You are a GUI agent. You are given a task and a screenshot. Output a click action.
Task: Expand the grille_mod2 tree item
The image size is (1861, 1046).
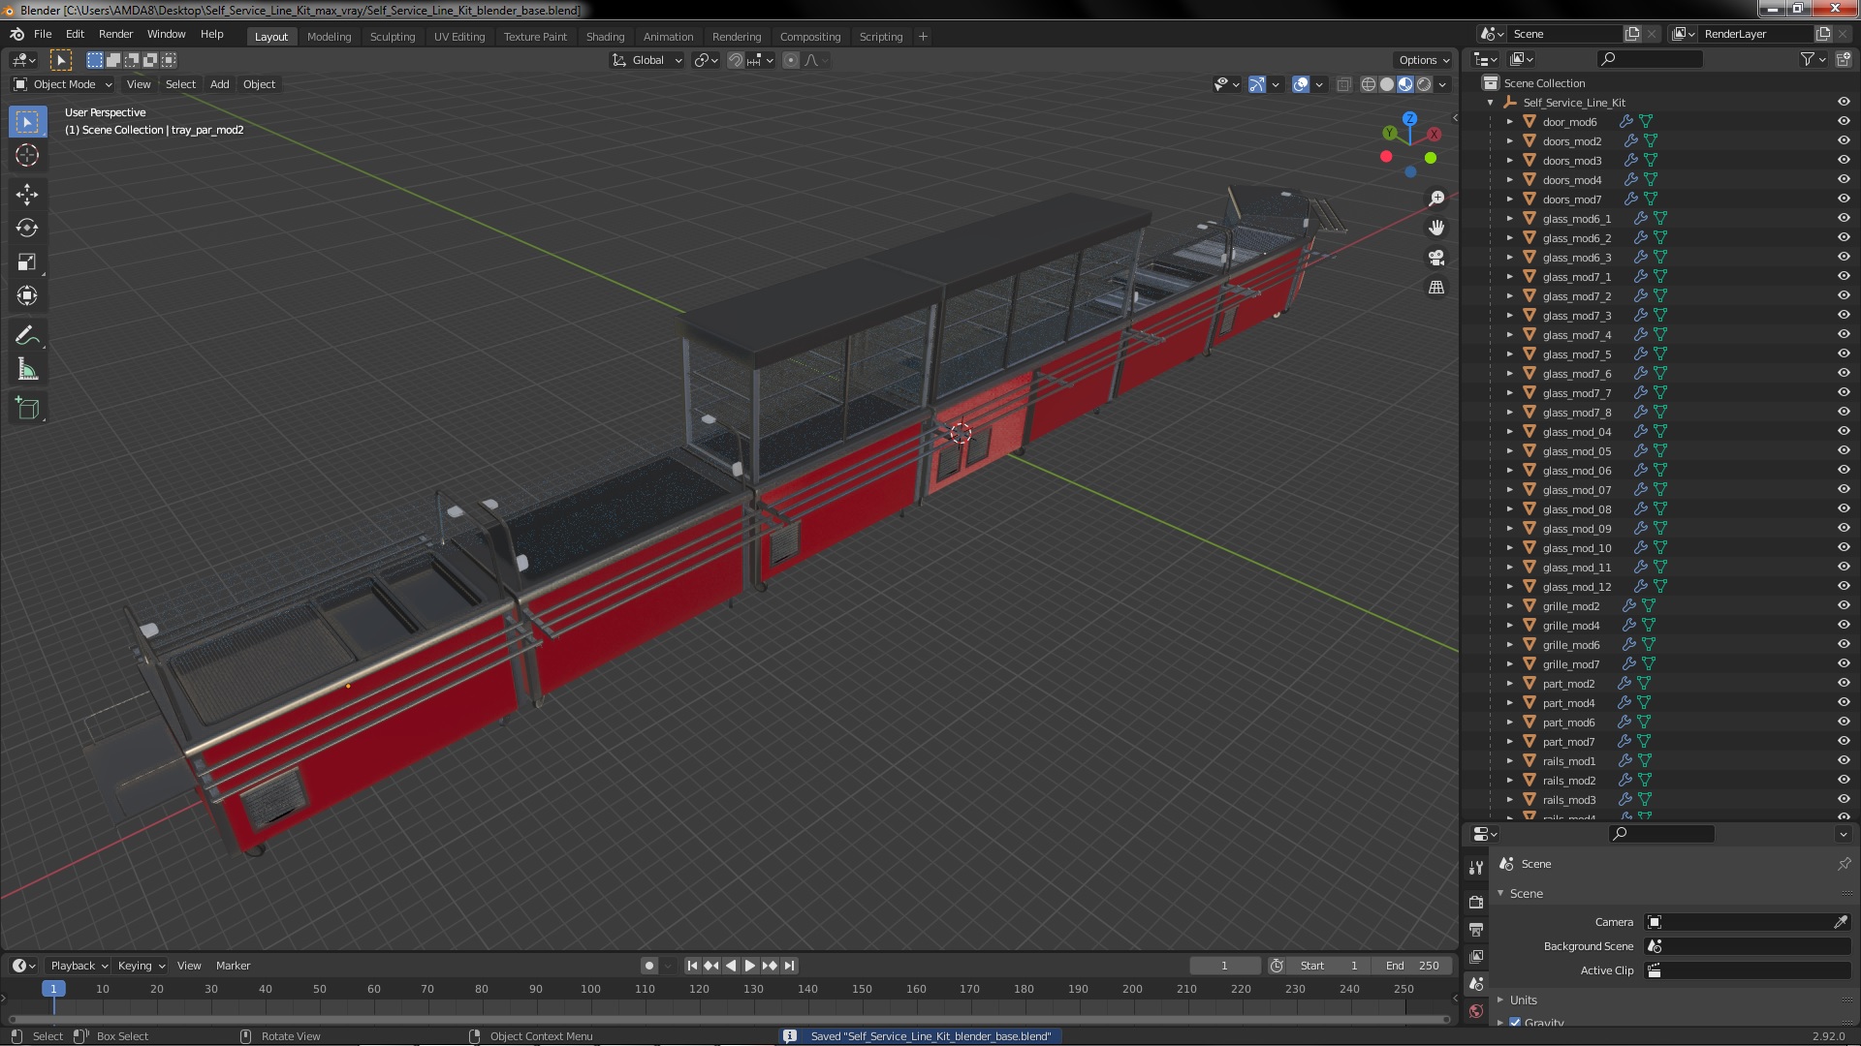click(x=1509, y=606)
